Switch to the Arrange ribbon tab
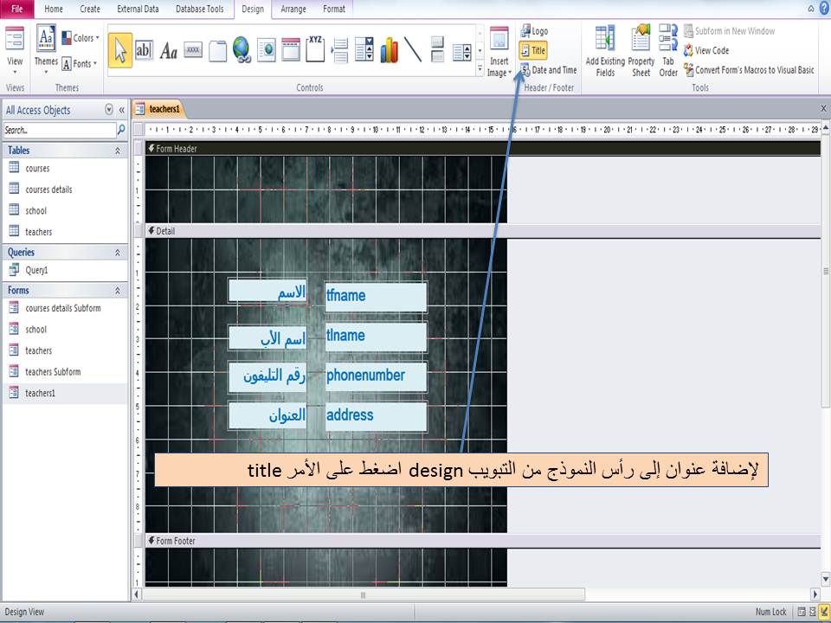 tap(293, 10)
